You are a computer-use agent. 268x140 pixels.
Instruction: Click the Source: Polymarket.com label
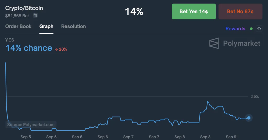pyautogui.click(x=31, y=125)
